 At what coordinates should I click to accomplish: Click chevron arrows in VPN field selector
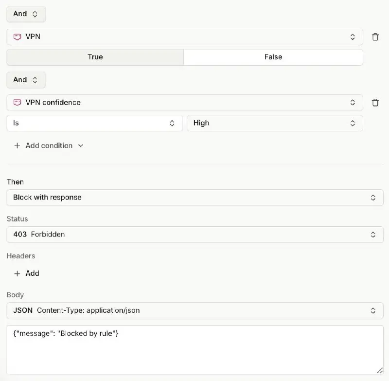pyautogui.click(x=353, y=37)
